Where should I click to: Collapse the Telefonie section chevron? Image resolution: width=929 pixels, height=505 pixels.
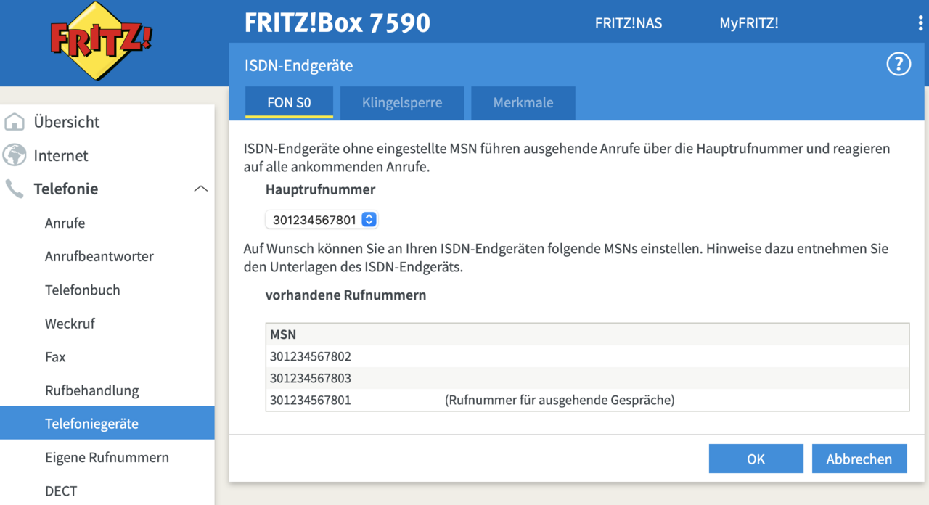pyautogui.click(x=200, y=188)
